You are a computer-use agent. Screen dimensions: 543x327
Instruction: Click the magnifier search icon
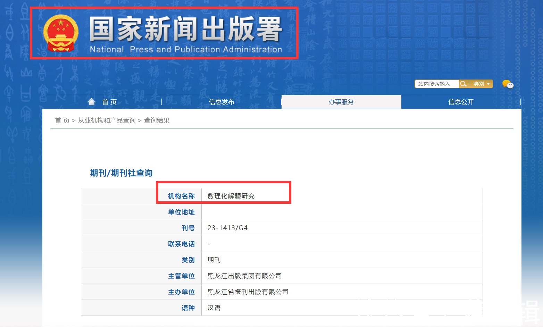(463, 84)
